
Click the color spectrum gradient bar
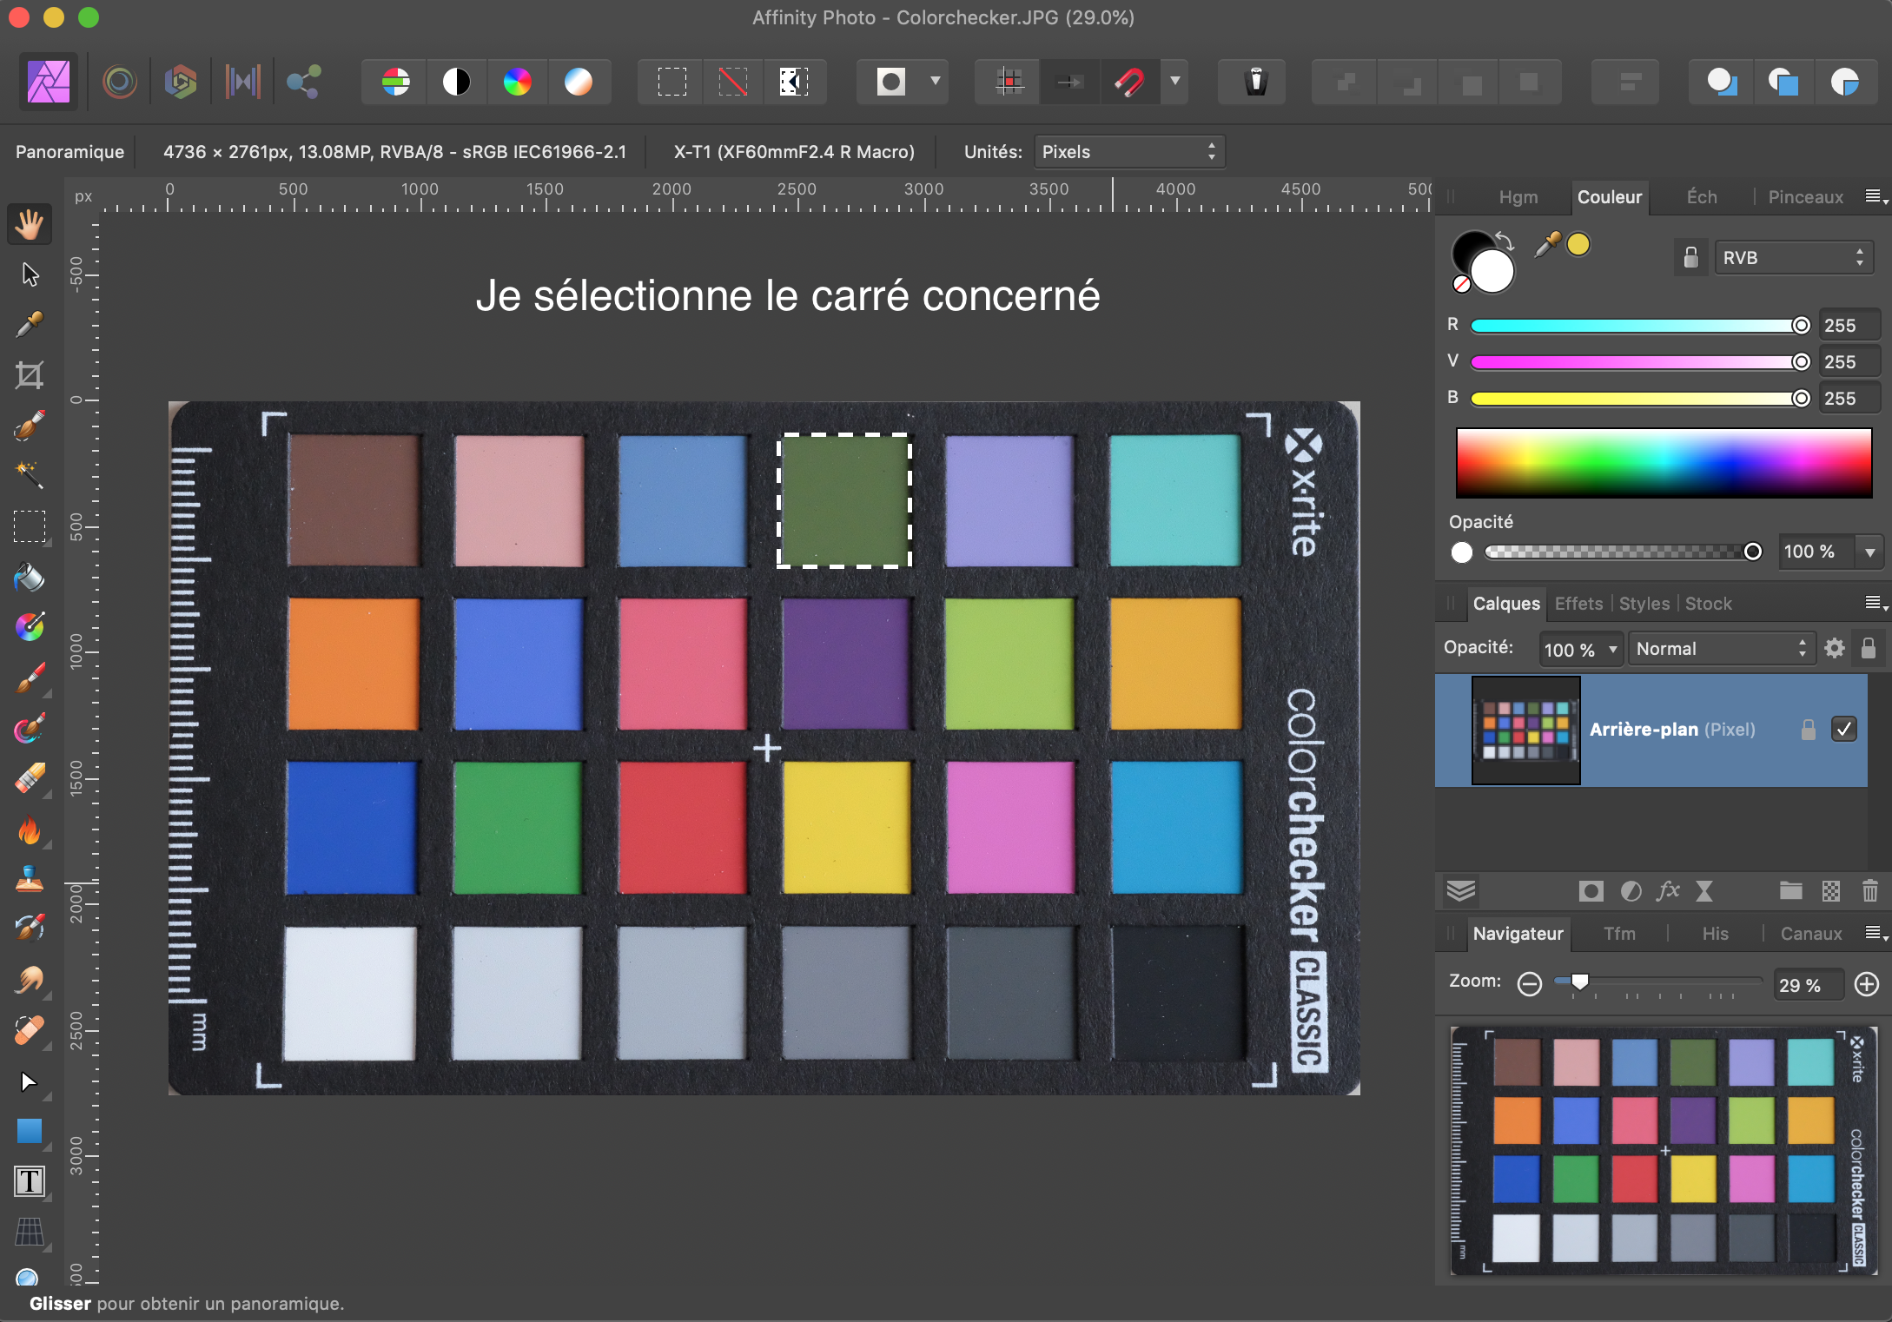[1663, 462]
